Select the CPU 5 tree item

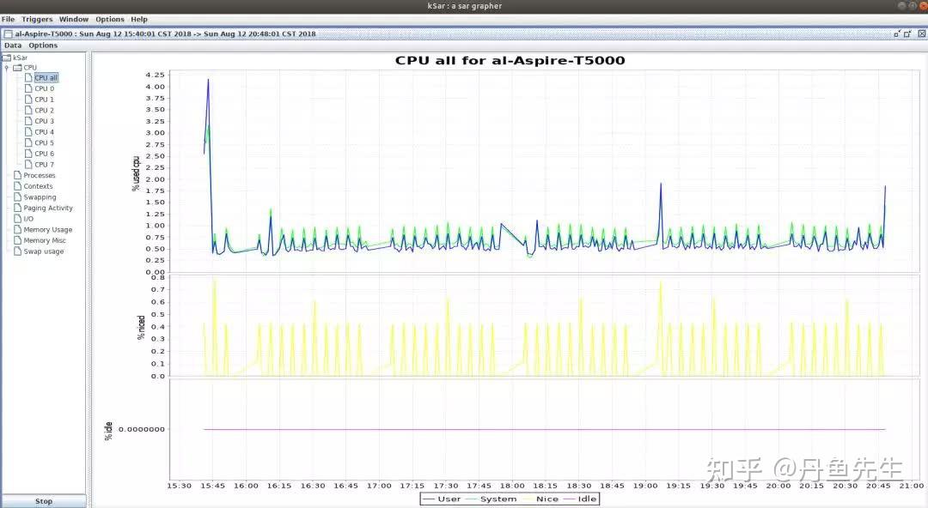[45, 142]
